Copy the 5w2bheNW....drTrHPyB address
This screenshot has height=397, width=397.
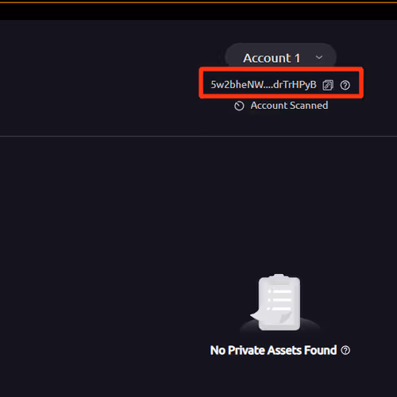tap(328, 85)
